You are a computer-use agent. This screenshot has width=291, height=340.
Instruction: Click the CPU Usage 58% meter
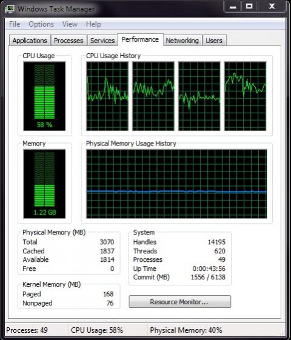[x=44, y=96]
